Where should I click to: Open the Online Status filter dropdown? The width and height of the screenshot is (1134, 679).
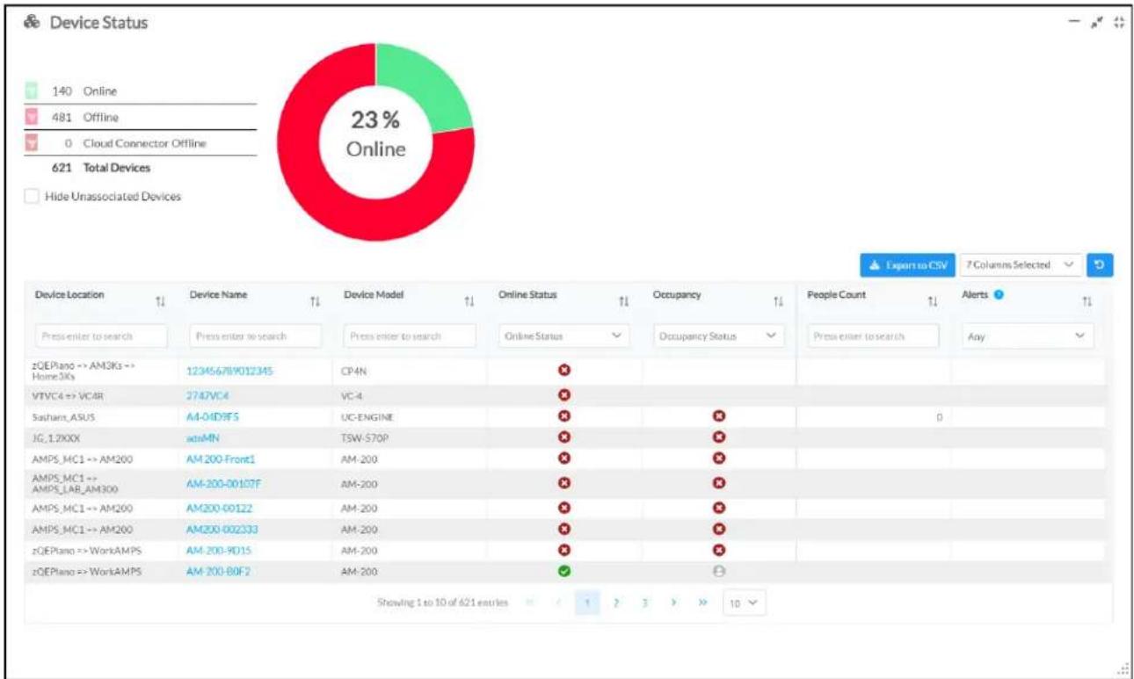coord(563,336)
